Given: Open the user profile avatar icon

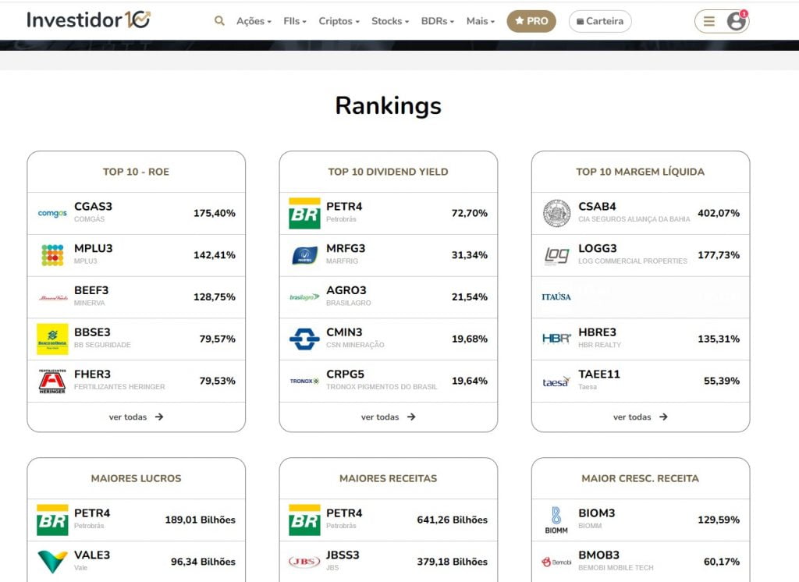Looking at the screenshot, I should point(736,21).
